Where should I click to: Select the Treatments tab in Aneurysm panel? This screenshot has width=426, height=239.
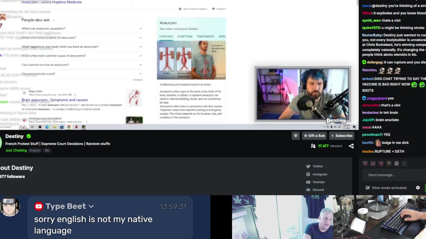[205, 37]
